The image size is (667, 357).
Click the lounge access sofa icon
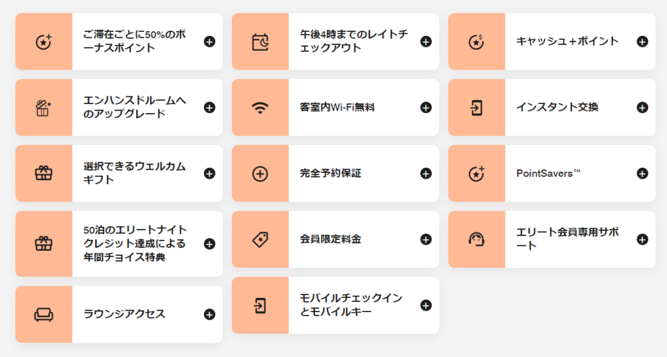[x=44, y=315]
